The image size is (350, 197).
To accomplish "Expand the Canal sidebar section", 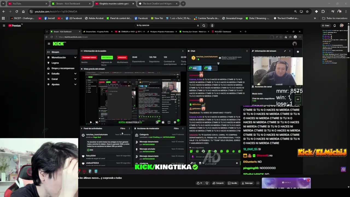I will [x=75, y=79].
